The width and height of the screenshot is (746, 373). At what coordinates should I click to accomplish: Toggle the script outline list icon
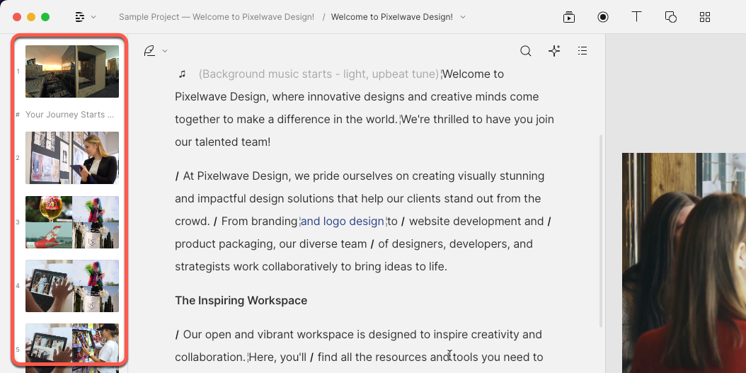583,51
